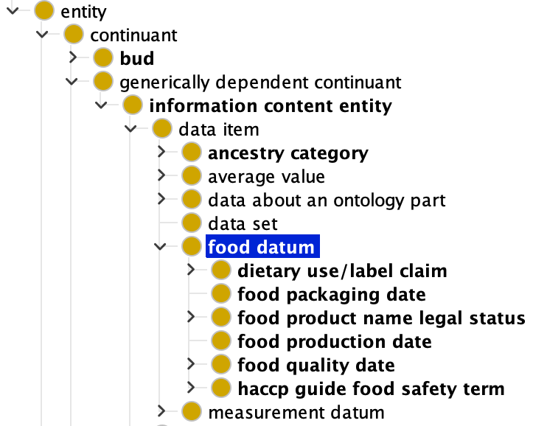Expand the food quality date node
Screen dimensions: 547x426
[190, 364]
